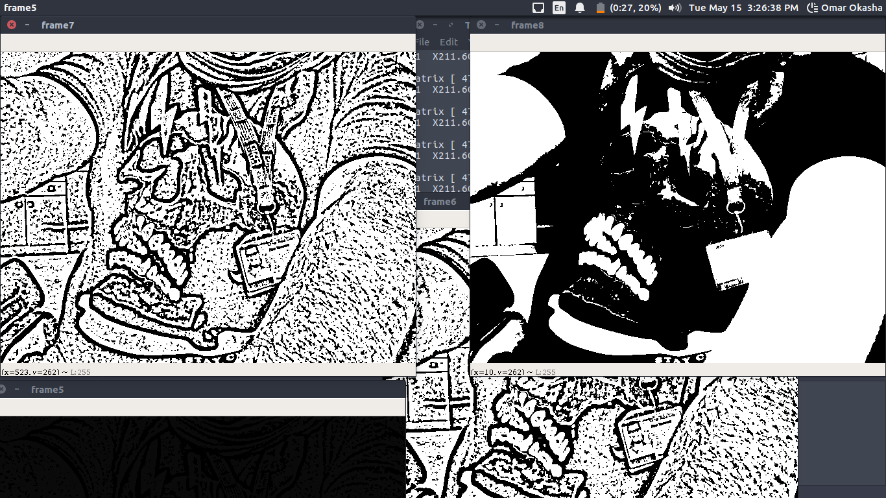This screenshot has height=498, width=886.
Task: Open the sound volume indicator
Action: point(675,8)
